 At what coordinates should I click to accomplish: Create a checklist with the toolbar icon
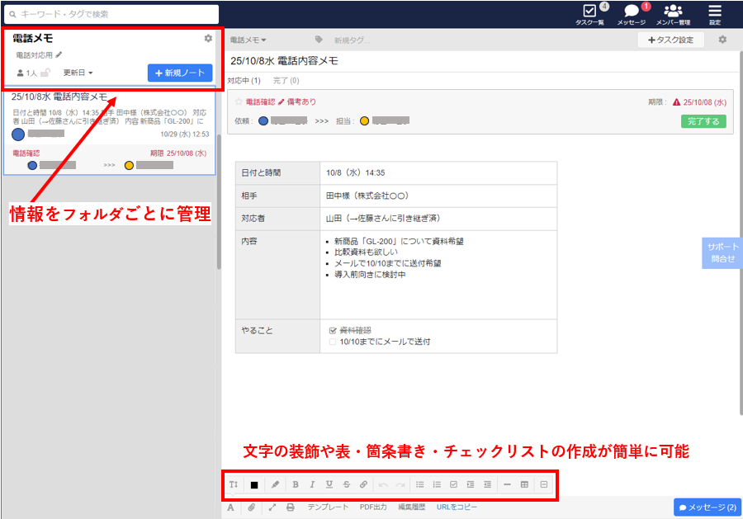coord(452,484)
